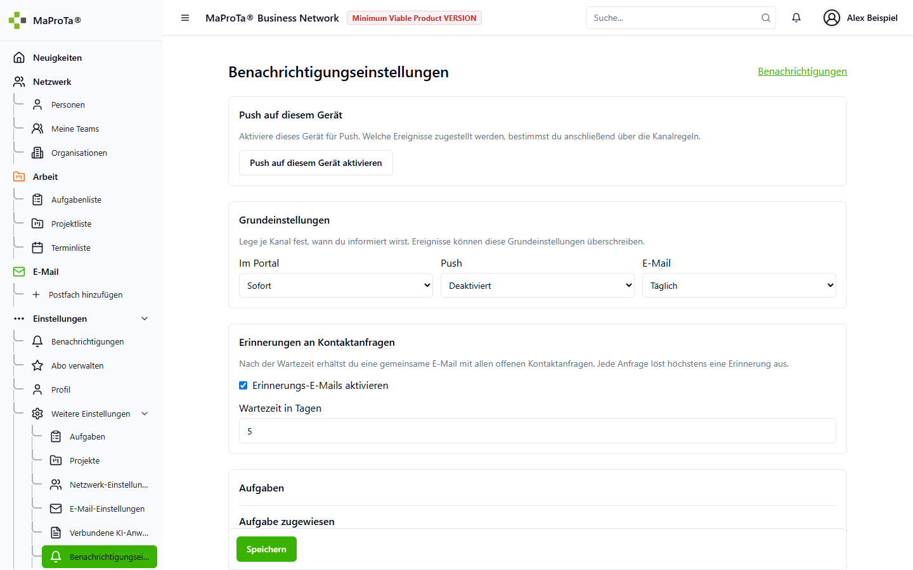The height and width of the screenshot is (570, 913).
Task: Click Push auf diesem Gerät aktivieren button
Action: (316, 163)
